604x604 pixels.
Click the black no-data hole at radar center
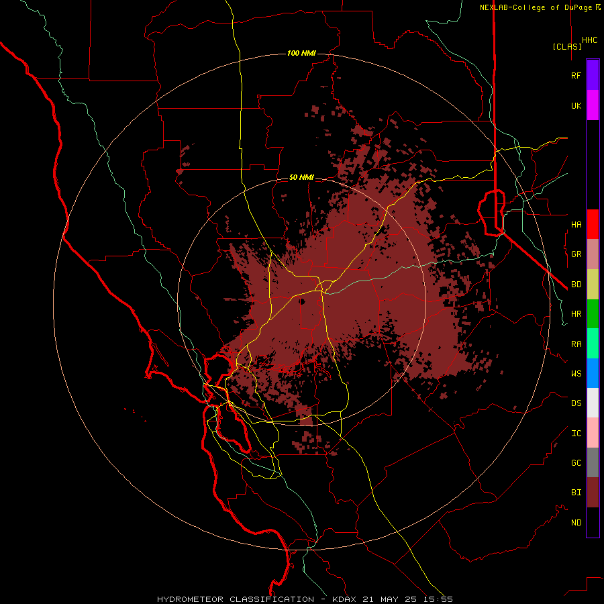[302, 301]
